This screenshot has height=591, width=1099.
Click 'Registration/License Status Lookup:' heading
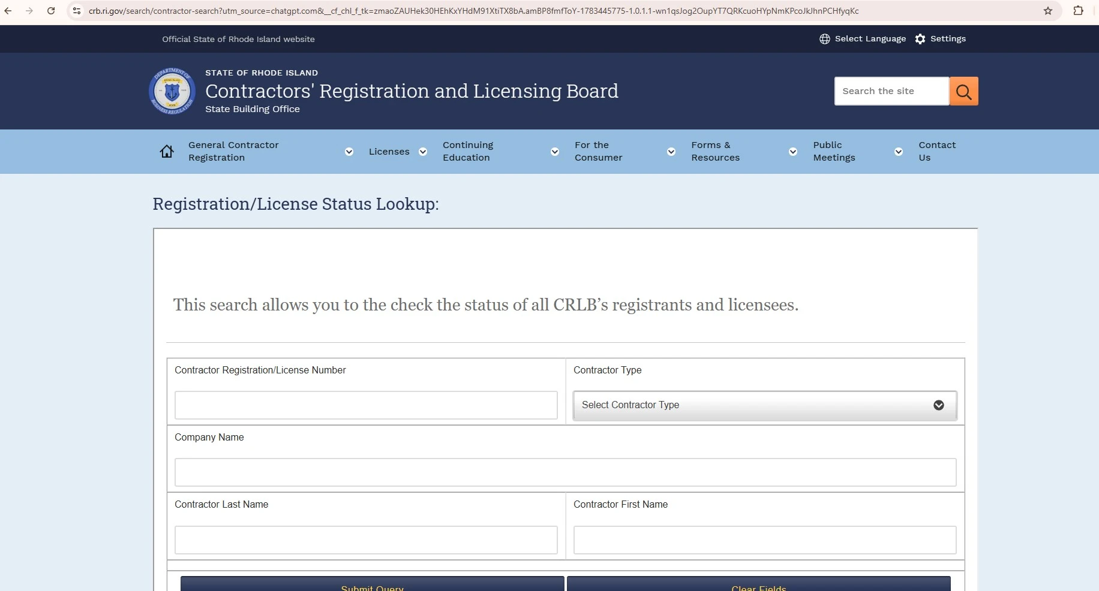[296, 204]
